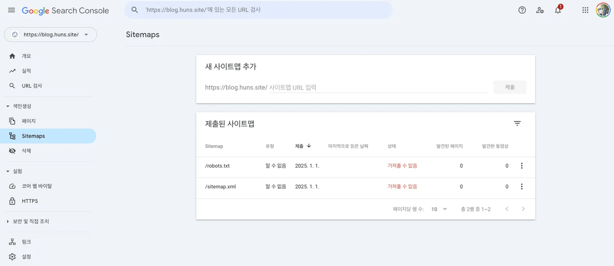Click the 제출 submit button
Image resolution: width=614 pixels, height=266 pixels.
tap(510, 87)
